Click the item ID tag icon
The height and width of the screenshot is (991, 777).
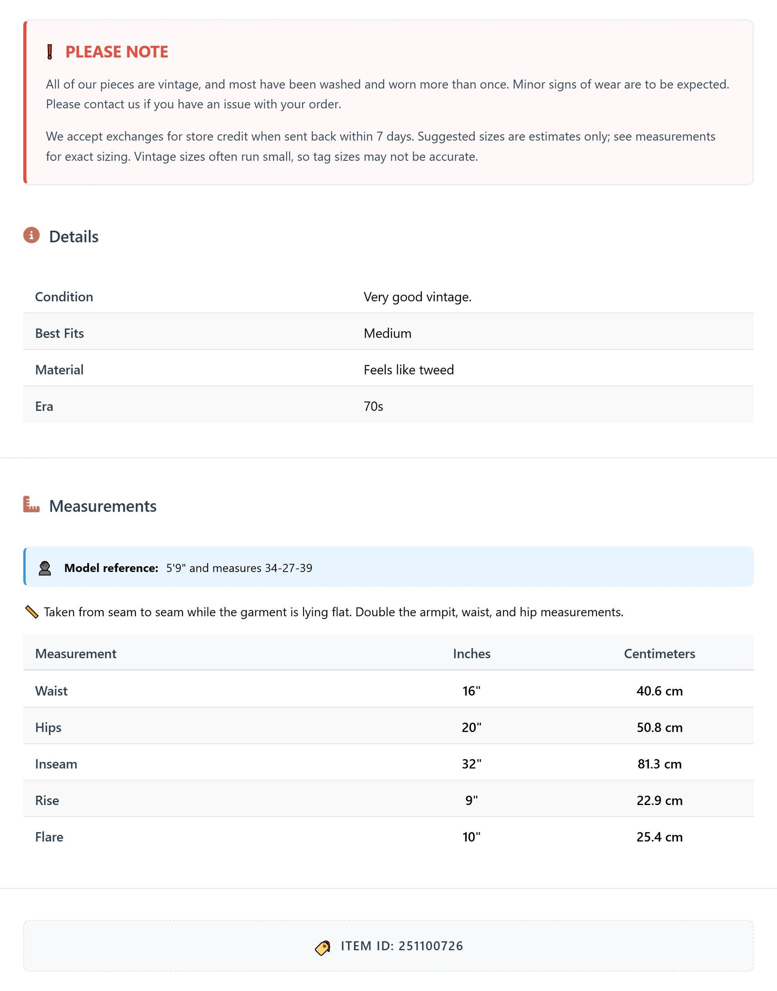click(x=323, y=948)
